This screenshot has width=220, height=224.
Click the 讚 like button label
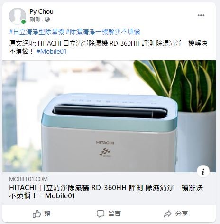click(x=47, y=214)
